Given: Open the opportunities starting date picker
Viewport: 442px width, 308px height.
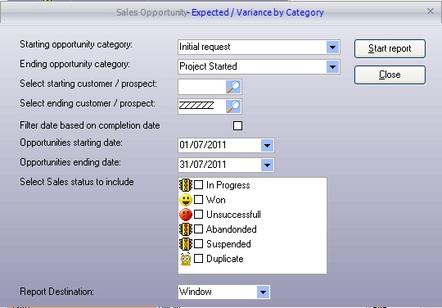Looking at the screenshot, I should [x=267, y=146].
